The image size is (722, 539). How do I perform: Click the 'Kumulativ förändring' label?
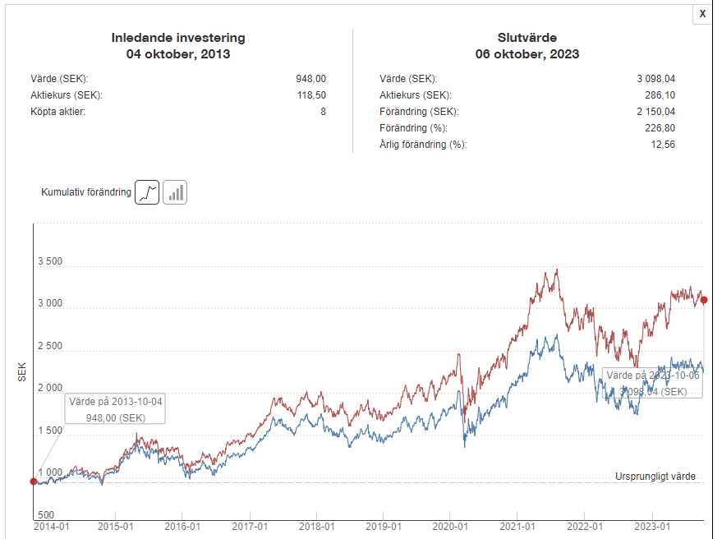(86, 192)
